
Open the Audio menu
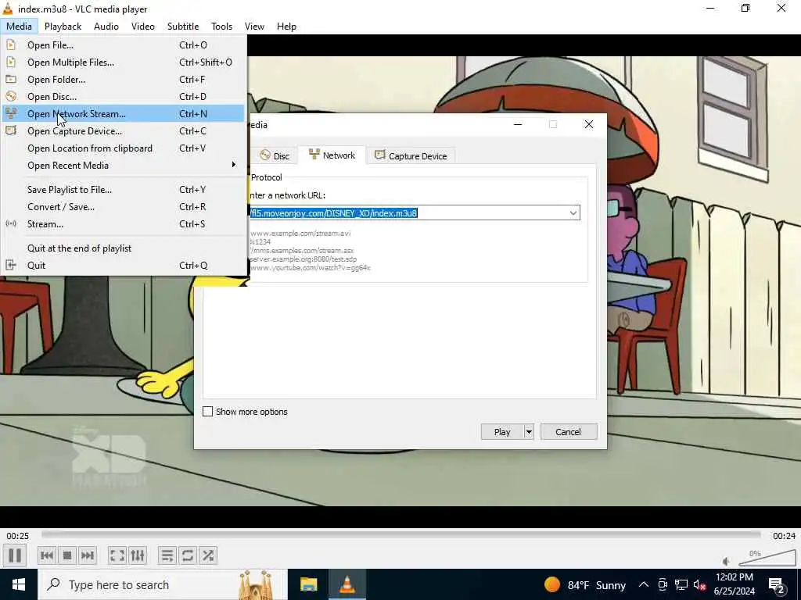[106, 27]
